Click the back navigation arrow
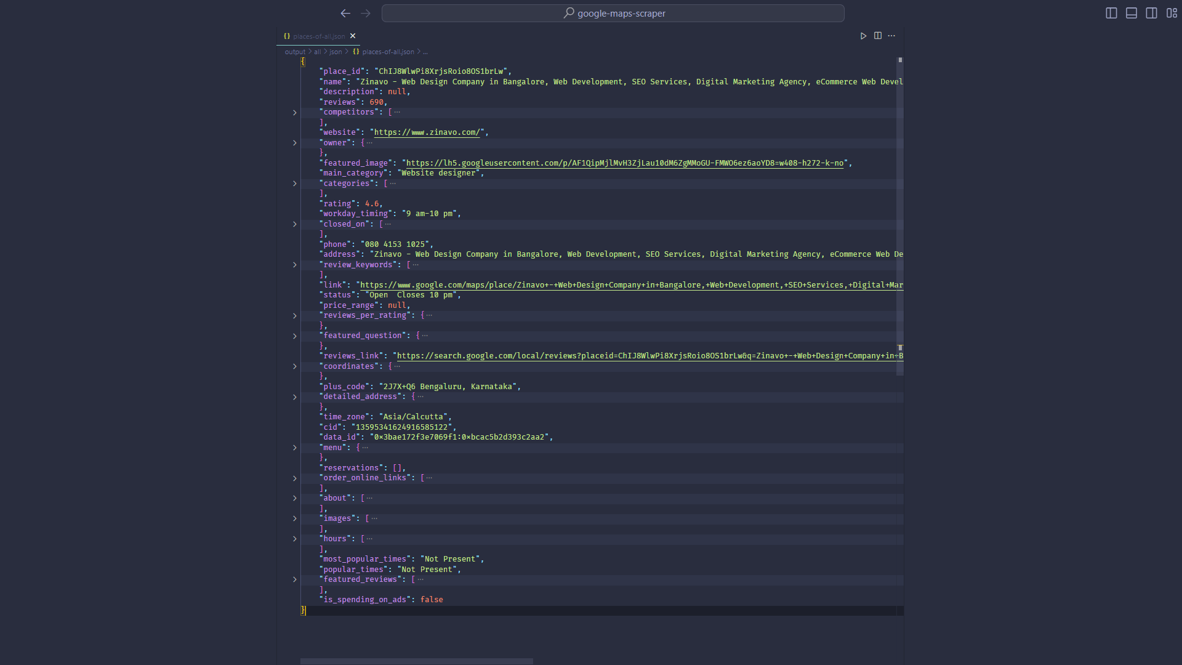The image size is (1182, 665). click(345, 13)
